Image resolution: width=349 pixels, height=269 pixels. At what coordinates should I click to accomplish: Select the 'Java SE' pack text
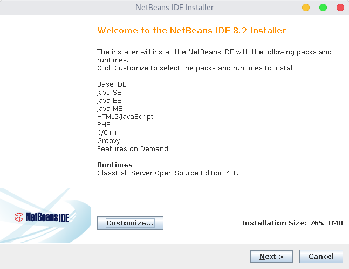click(x=109, y=93)
